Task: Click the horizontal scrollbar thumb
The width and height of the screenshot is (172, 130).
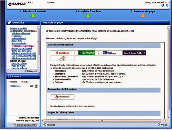Action: 102,121
